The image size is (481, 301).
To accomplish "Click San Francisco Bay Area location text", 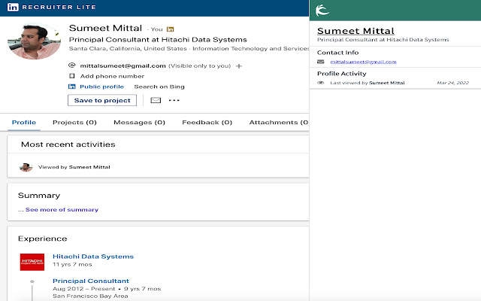I will coord(90,296).
